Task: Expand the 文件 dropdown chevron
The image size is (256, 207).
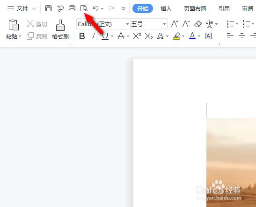Action: tap(34, 8)
